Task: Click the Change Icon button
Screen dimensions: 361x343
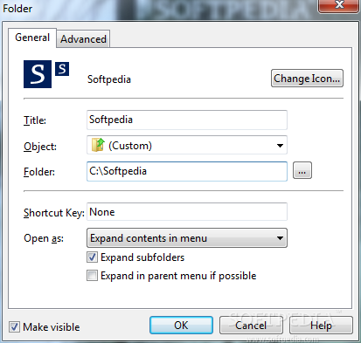Action: point(307,79)
